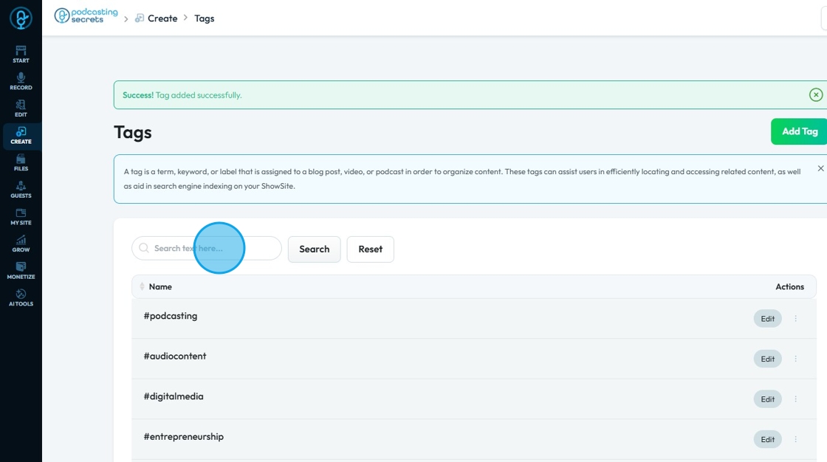The width and height of the screenshot is (827, 462).
Task: Sort tags by the Name column
Action: click(x=159, y=286)
